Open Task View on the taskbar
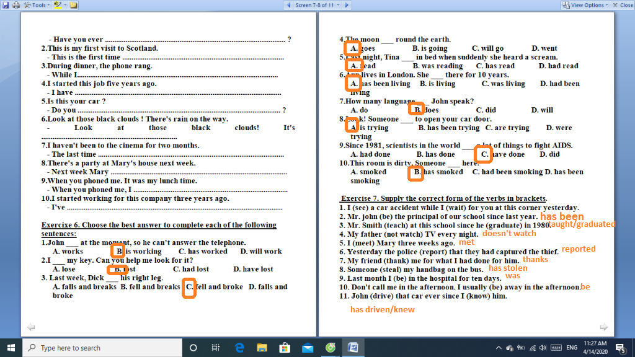The image size is (635, 357). coord(215,348)
